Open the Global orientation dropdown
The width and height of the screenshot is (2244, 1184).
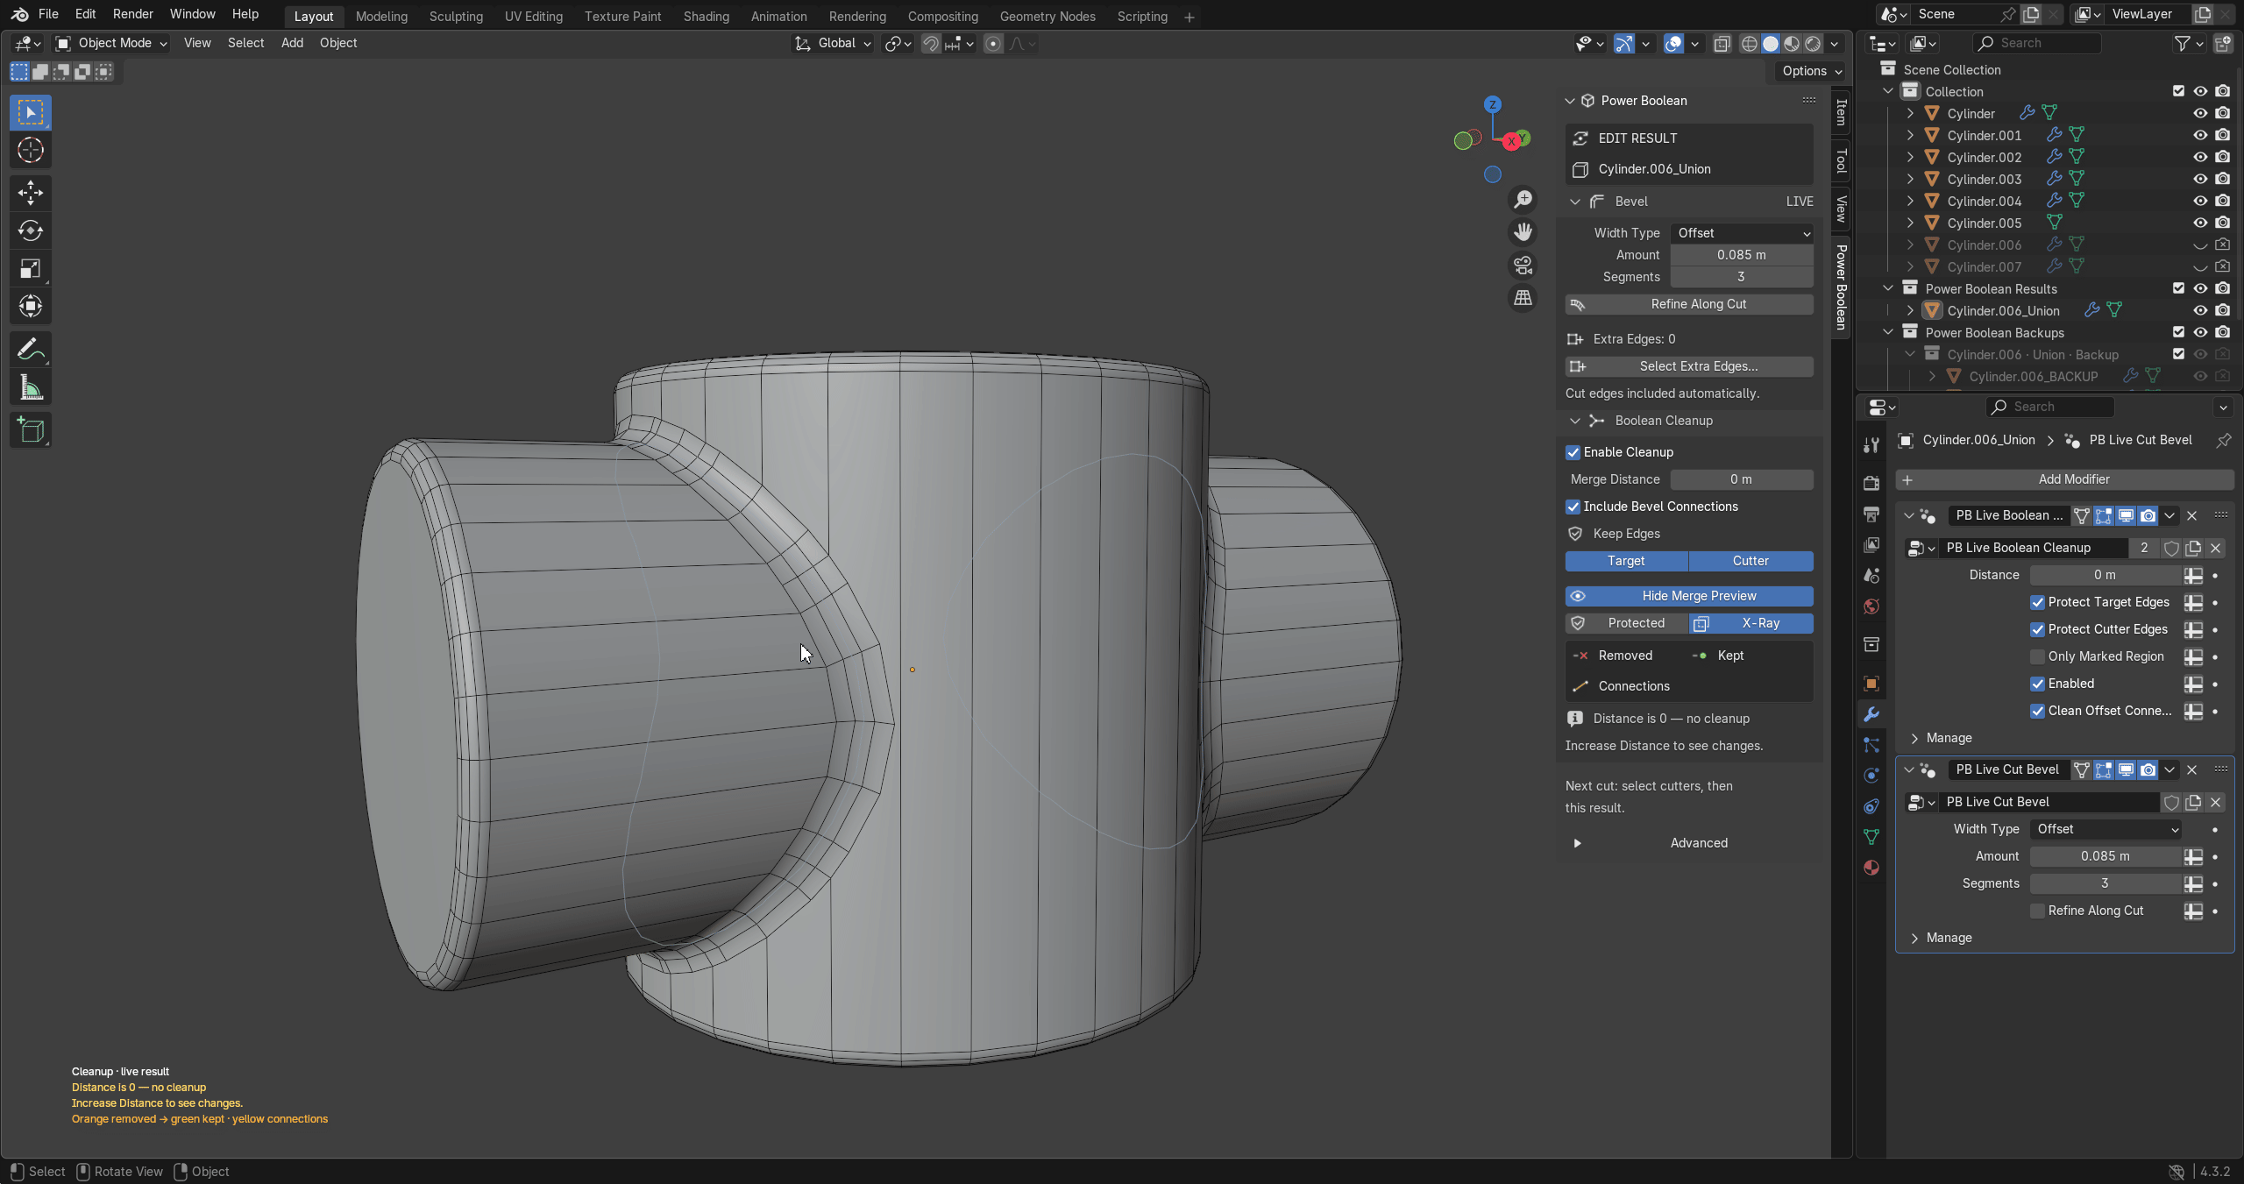pyautogui.click(x=834, y=43)
